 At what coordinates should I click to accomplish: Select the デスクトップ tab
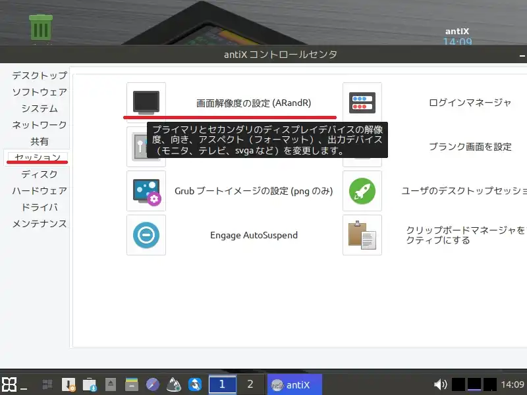pyautogui.click(x=39, y=76)
